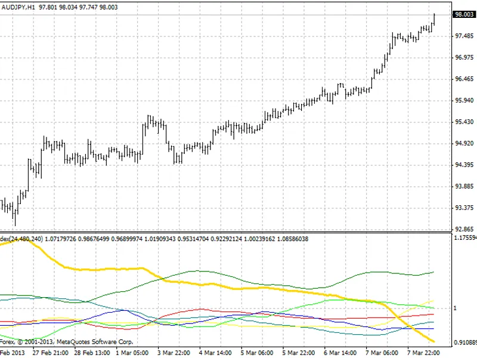Select the 95.430 price level label
The width and height of the screenshot is (477, 358).
[x=464, y=122]
